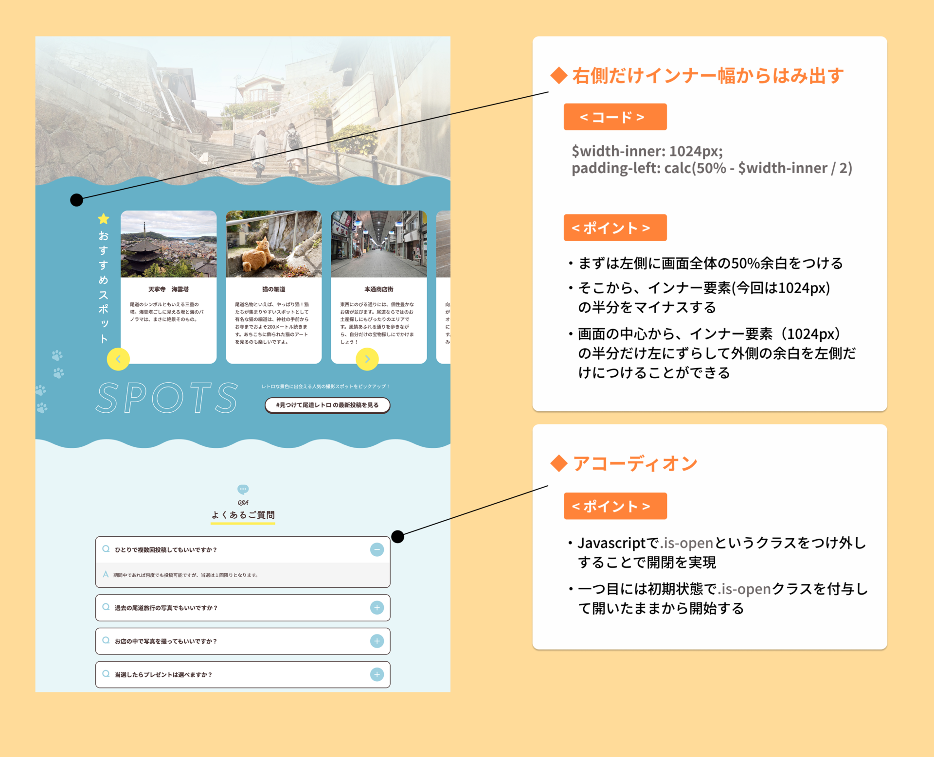Image resolution: width=934 pixels, height=757 pixels.
Task: Click the A icon in the answer row
Action: coord(106,575)
